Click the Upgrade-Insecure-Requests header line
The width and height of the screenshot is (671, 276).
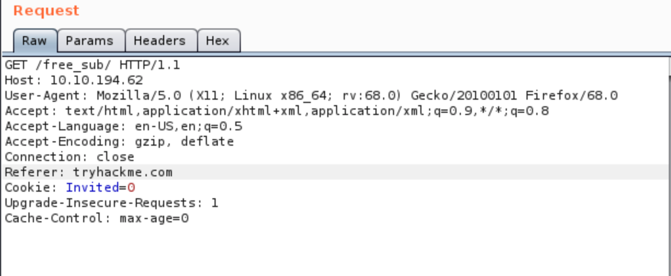(111, 203)
